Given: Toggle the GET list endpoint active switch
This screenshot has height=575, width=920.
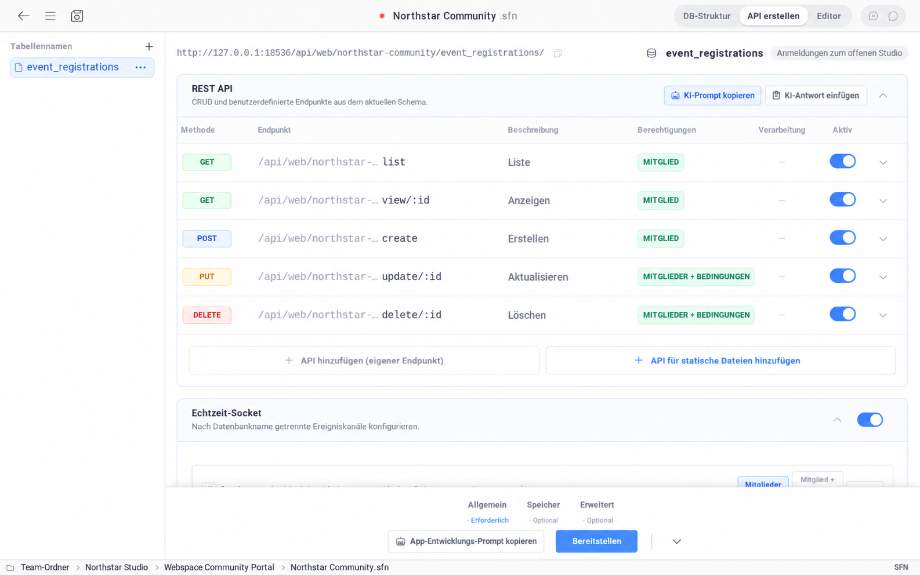Looking at the screenshot, I should pos(843,162).
